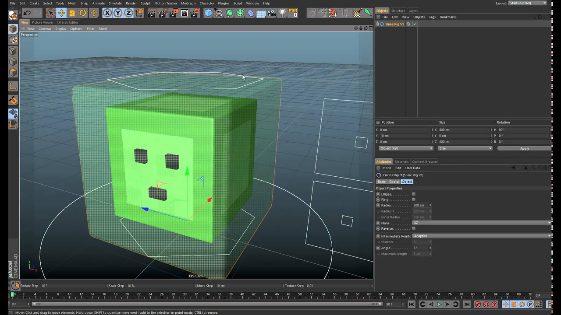Viewport: 561px width, 315px height.
Task: Click the Apply button in coordinates
Action: (x=524, y=148)
